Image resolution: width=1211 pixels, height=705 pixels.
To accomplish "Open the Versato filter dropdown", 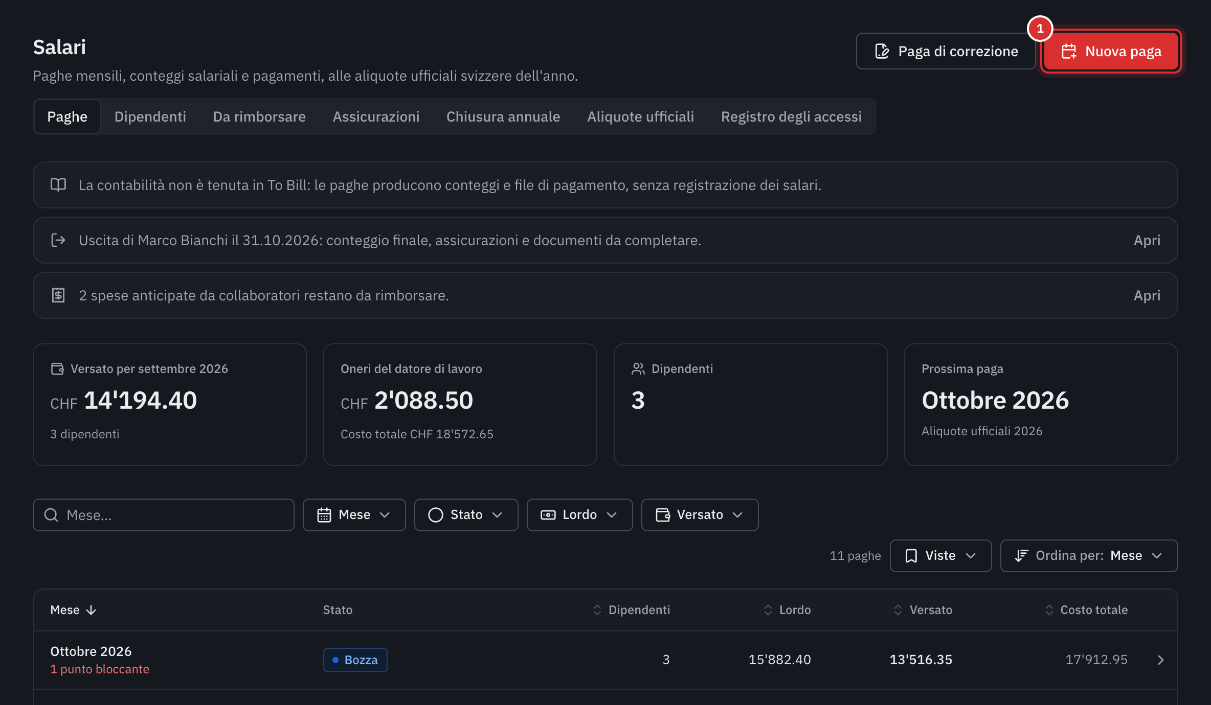I will pos(700,515).
